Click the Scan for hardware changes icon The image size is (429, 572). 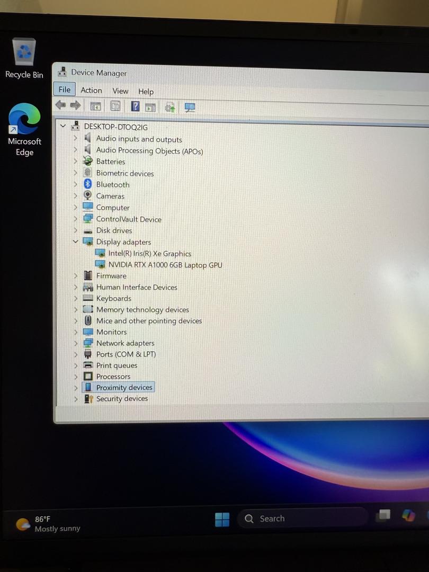(190, 107)
